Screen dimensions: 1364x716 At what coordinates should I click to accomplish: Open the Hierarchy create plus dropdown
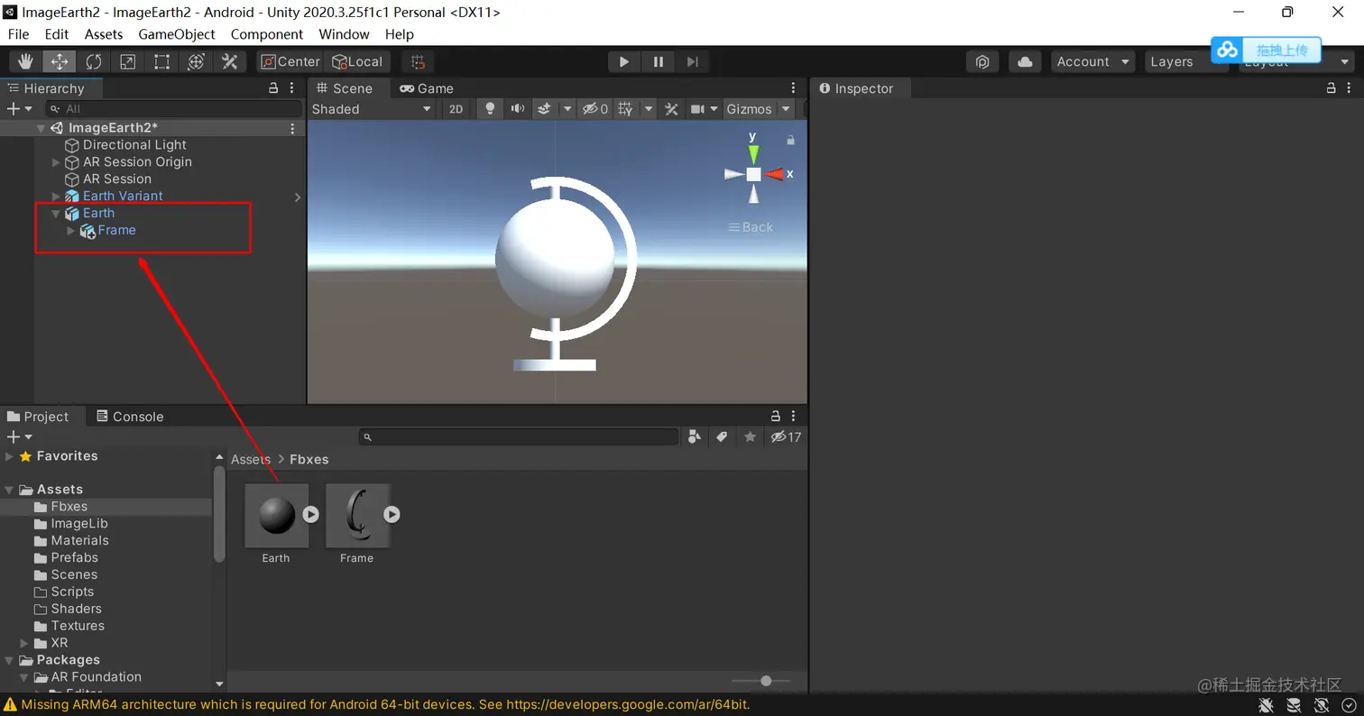tap(19, 108)
